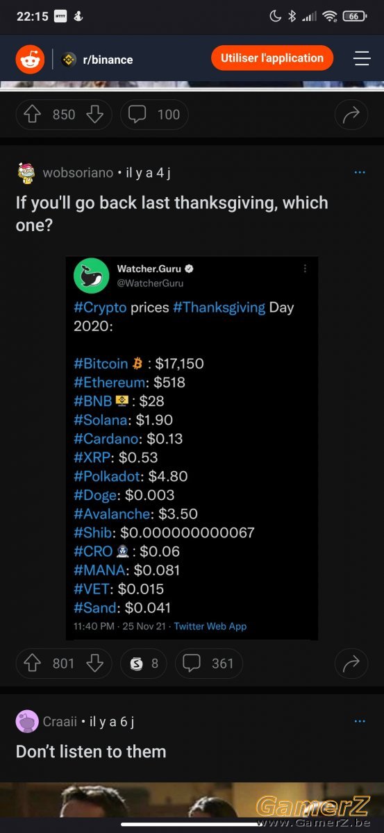384x833 pixels.
Task: Open the r/binance subreddit link
Action: click(x=108, y=60)
